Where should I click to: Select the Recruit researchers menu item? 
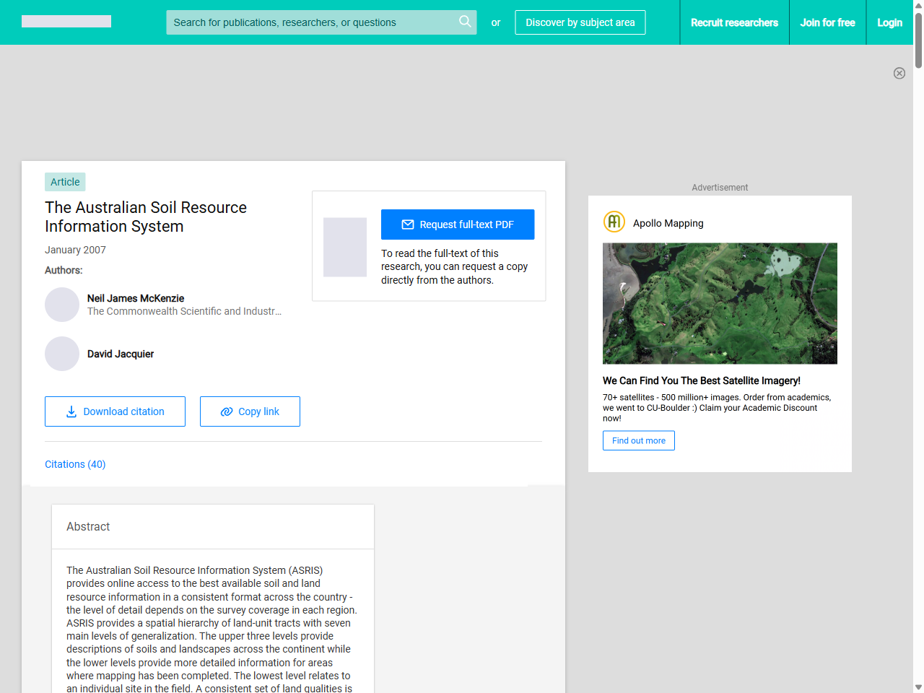[x=735, y=22]
